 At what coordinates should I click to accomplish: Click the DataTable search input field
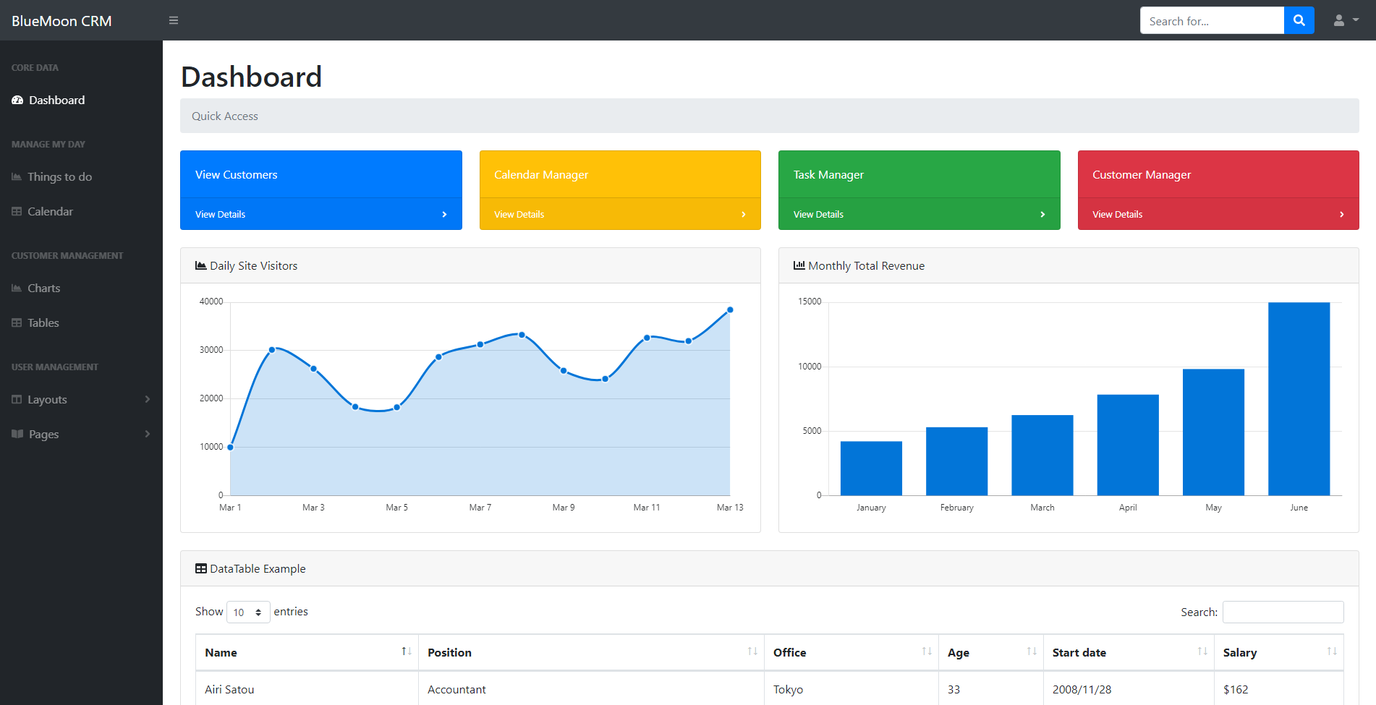point(1282,612)
